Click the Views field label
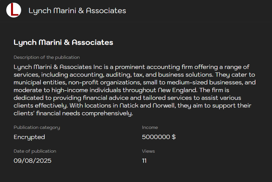 pyautogui.click(x=148, y=151)
